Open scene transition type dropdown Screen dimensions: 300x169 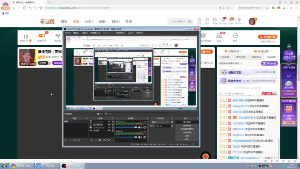160,122
